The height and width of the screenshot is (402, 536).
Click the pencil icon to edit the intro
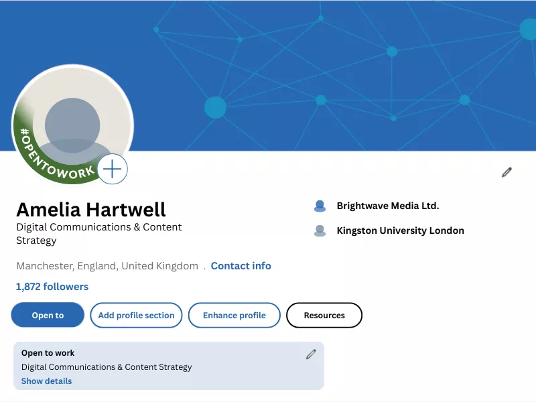(x=507, y=172)
